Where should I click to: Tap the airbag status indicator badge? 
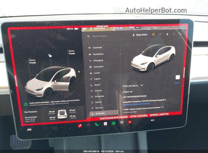click(x=138, y=27)
